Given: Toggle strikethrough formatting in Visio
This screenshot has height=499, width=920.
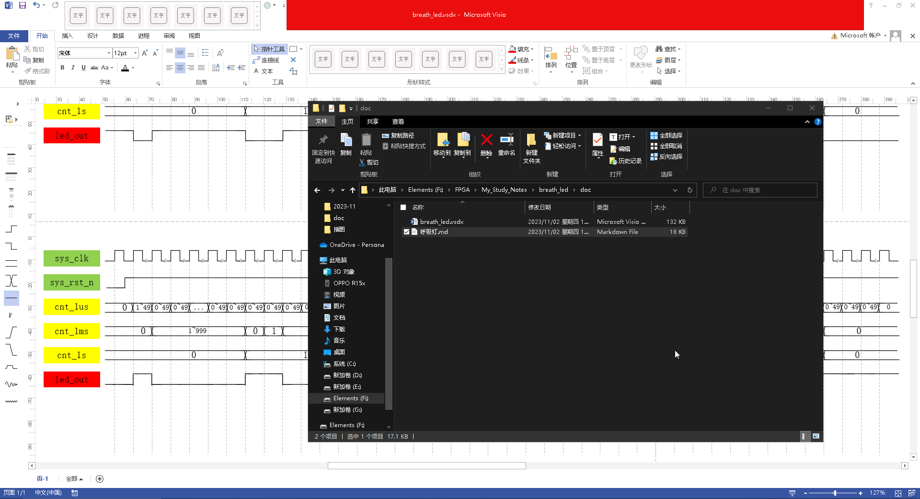Looking at the screenshot, I should 94,68.
